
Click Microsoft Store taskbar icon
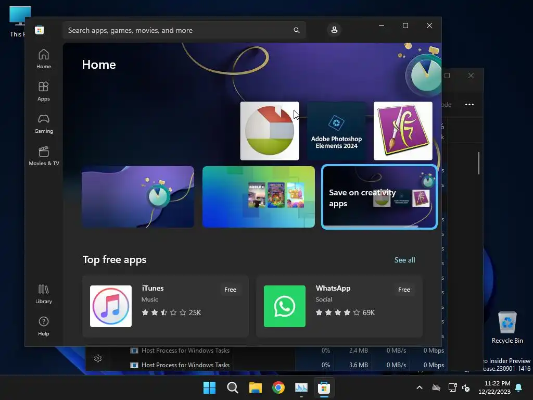(x=324, y=387)
